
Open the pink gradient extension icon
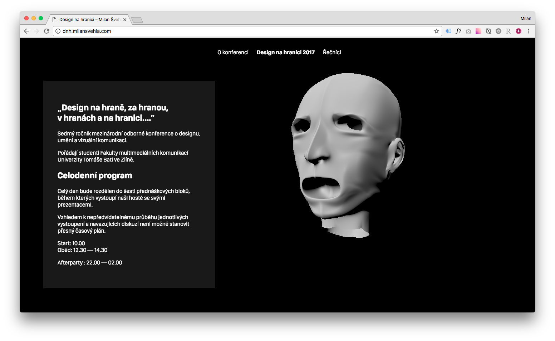[478, 31]
